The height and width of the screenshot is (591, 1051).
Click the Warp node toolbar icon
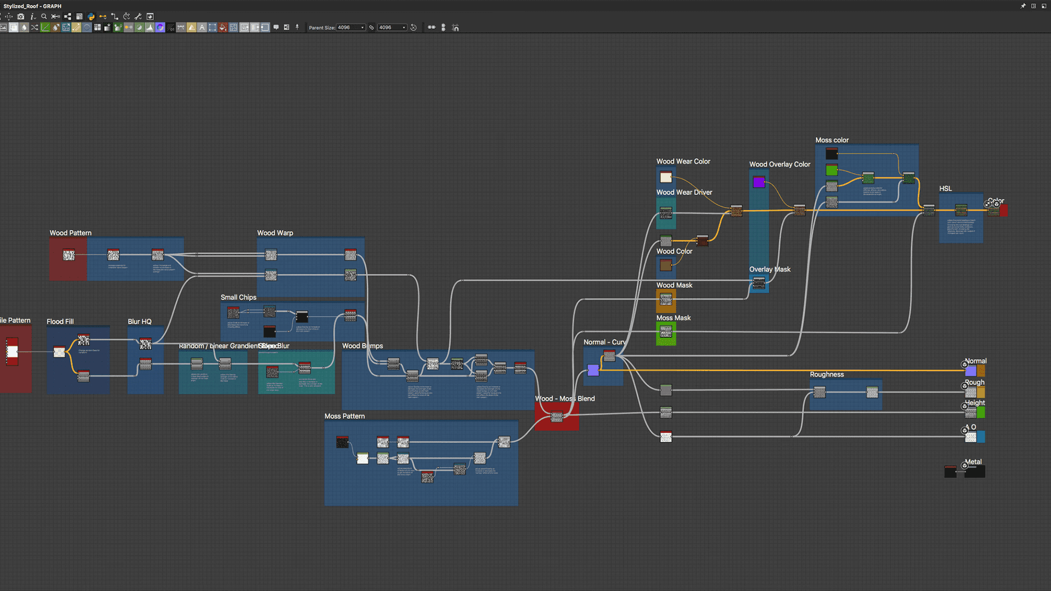[x=66, y=27]
